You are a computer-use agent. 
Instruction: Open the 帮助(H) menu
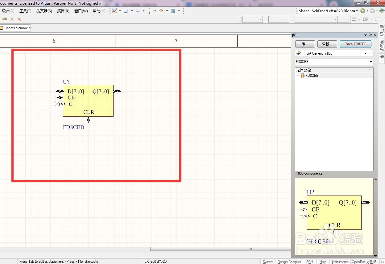(x=99, y=11)
